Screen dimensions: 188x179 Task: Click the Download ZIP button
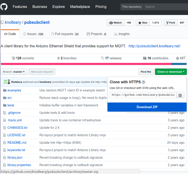pos(147,107)
